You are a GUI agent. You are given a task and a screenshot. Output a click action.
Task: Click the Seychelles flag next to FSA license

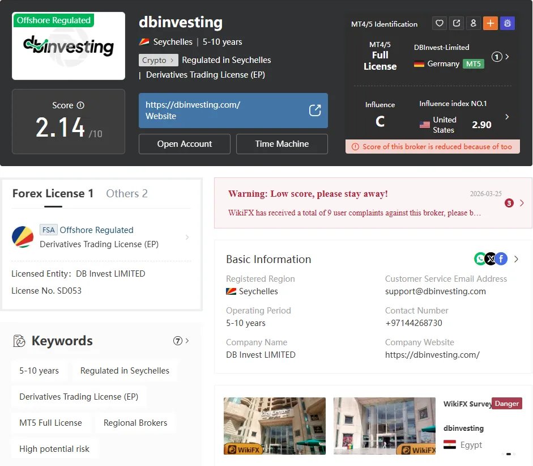[x=23, y=237]
